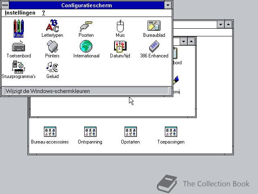
Task: Select the Toepassingen program group icon
Action: (171, 135)
